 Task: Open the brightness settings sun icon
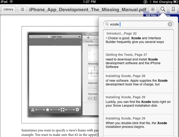click(153, 9)
